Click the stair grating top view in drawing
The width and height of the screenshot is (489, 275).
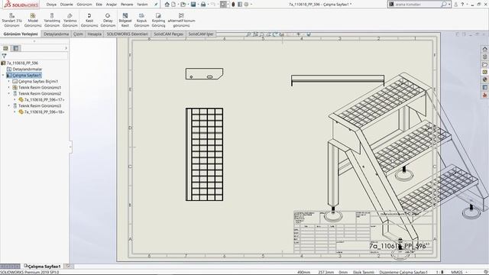tap(204, 154)
